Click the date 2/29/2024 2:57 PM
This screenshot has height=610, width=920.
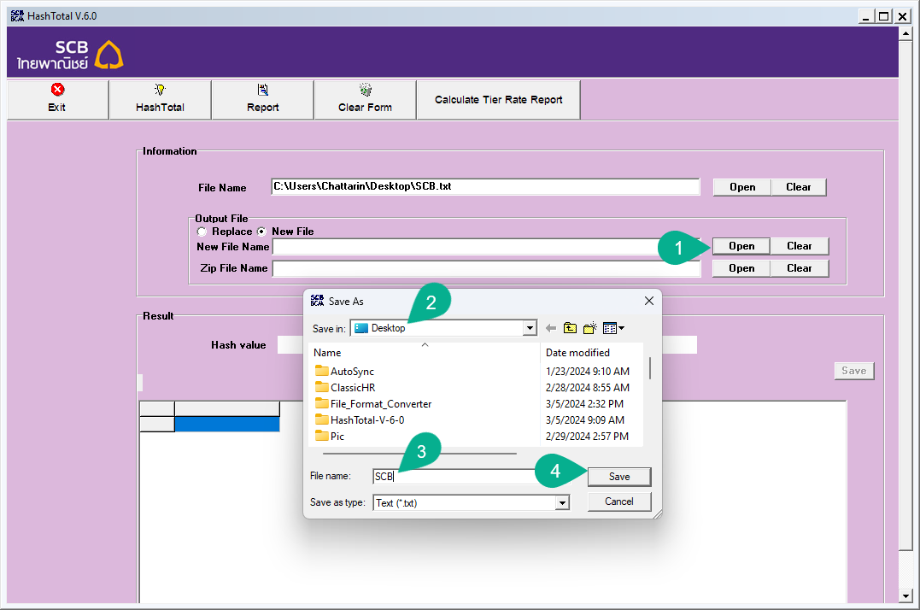587,436
